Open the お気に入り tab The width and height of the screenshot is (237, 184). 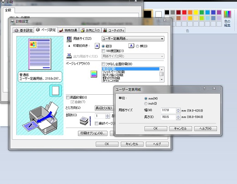pyautogui.click(x=90, y=31)
